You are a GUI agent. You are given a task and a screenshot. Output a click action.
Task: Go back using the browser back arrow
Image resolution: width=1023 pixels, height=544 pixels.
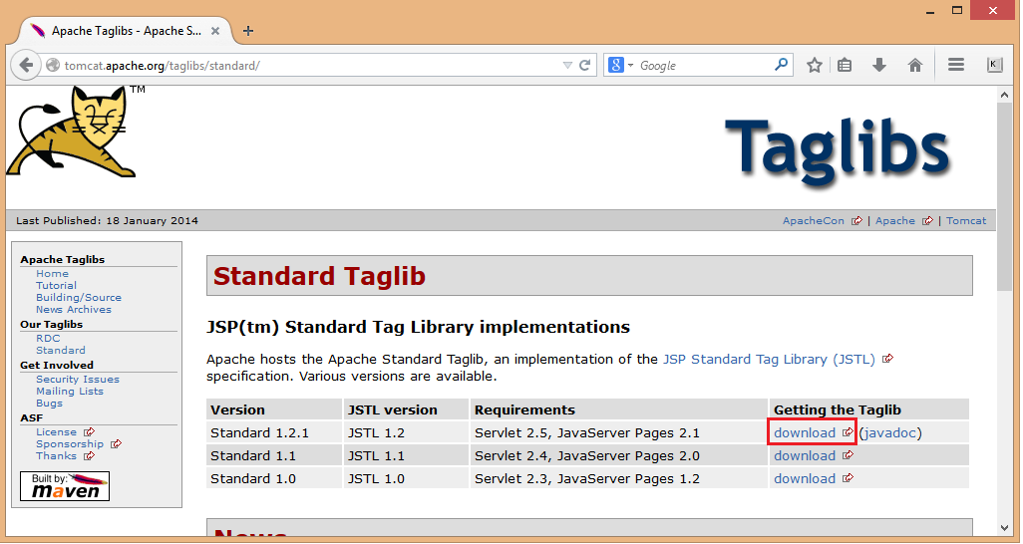[x=26, y=65]
